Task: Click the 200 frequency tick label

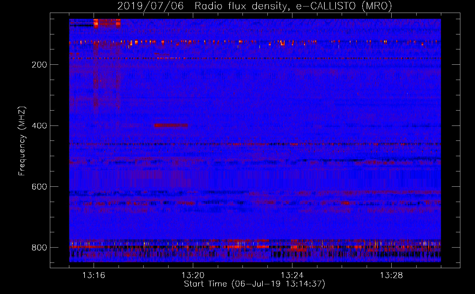Action: pyautogui.click(x=39, y=65)
